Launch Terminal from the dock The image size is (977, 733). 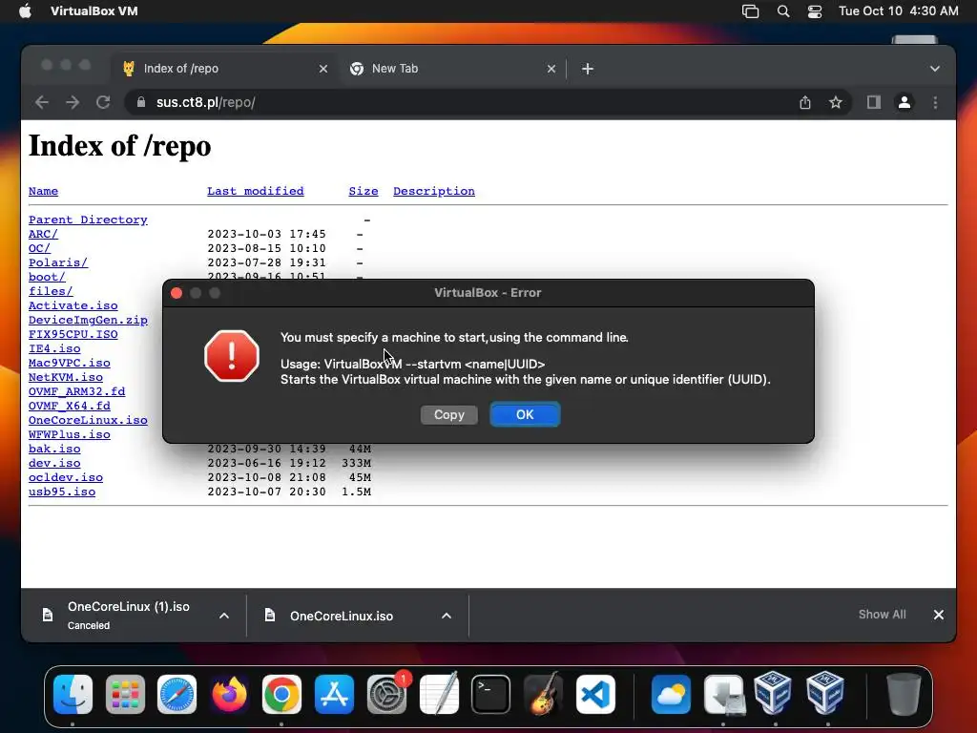click(491, 694)
